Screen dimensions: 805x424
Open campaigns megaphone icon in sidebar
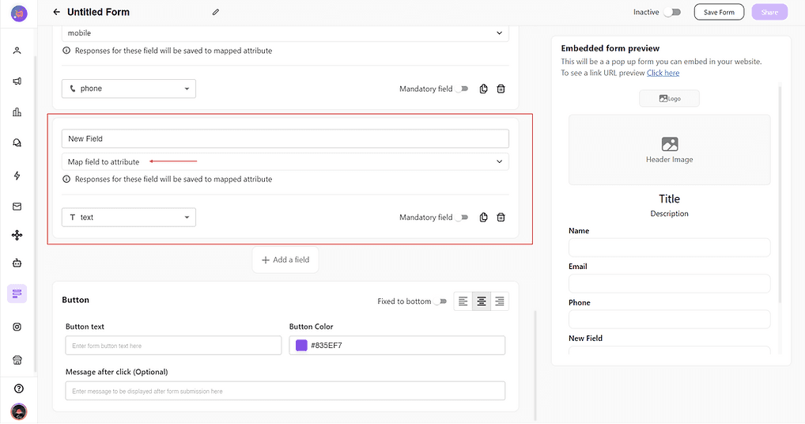pyautogui.click(x=17, y=81)
